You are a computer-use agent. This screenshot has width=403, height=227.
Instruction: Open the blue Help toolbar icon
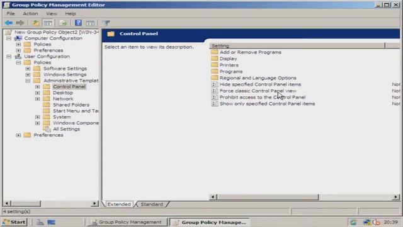point(78,23)
